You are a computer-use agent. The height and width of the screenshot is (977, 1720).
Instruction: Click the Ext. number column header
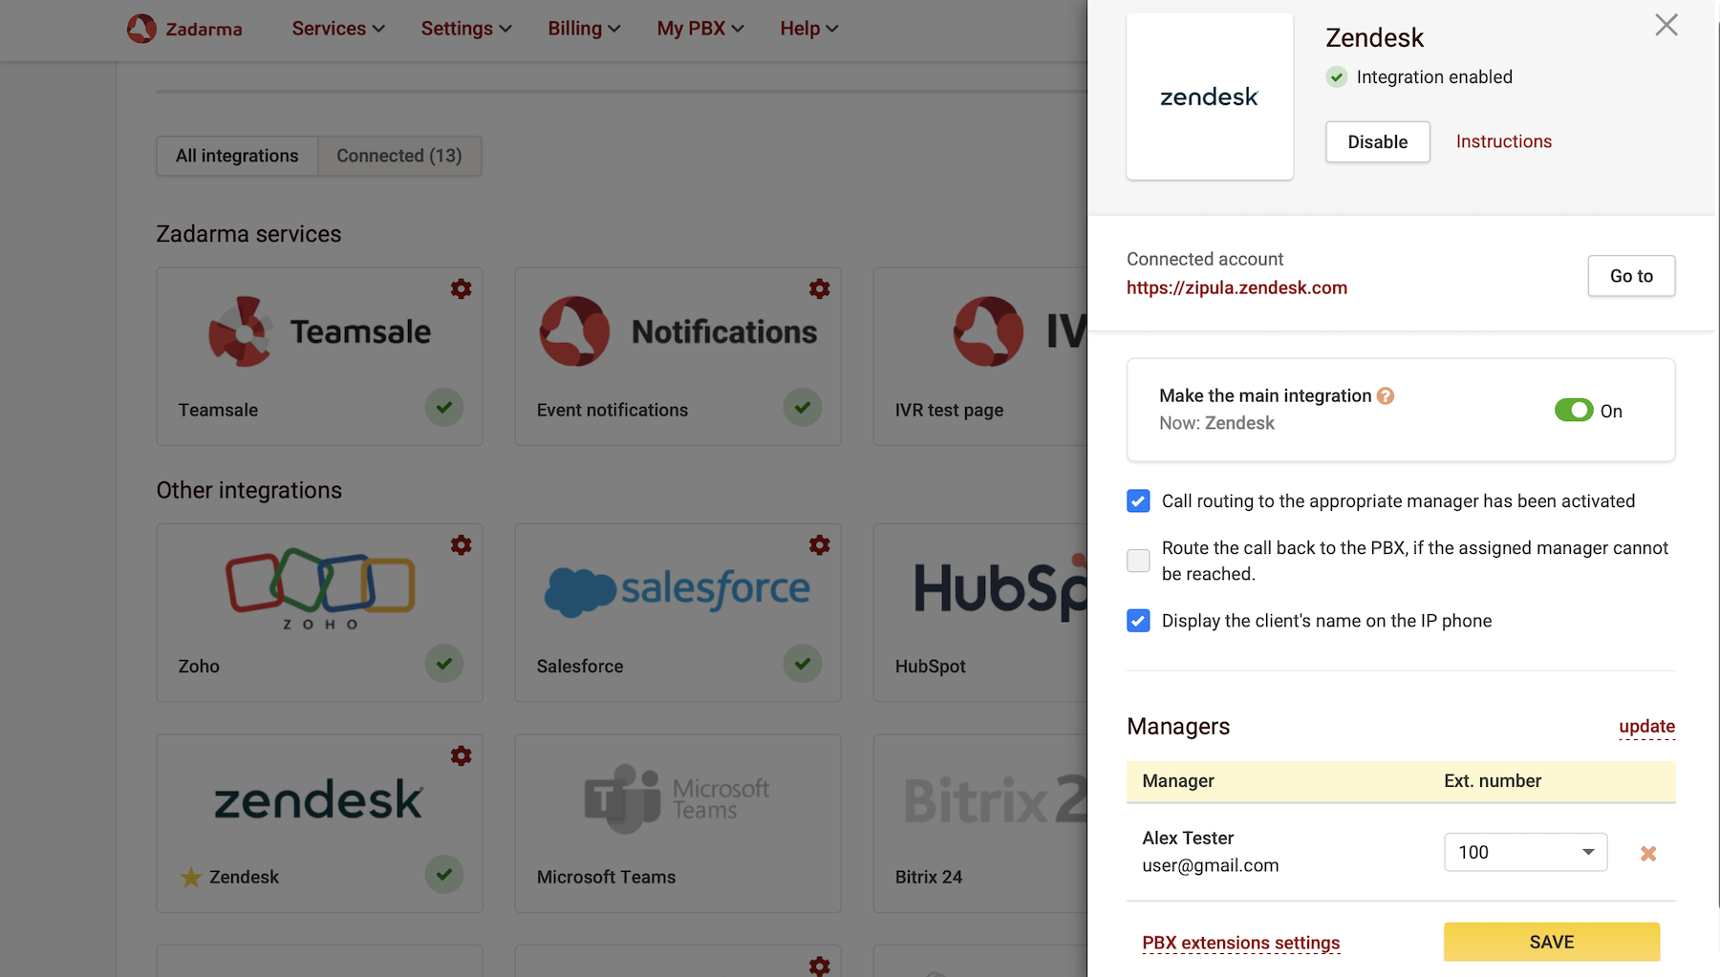click(x=1493, y=781)
